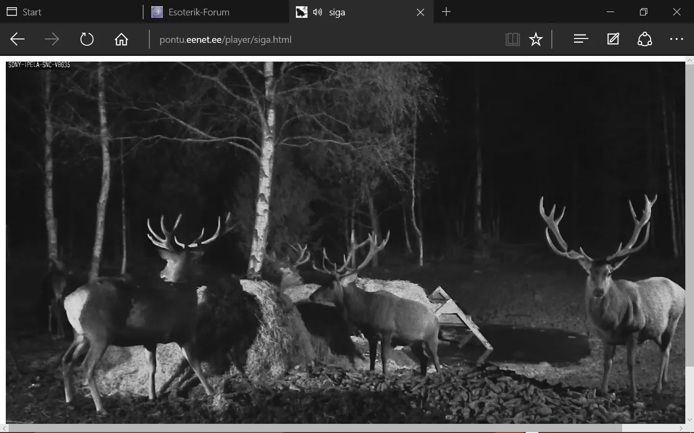694x433 pixels.
Task: Click the vertical scrollbar down arrow
Action: coord(690,420)
